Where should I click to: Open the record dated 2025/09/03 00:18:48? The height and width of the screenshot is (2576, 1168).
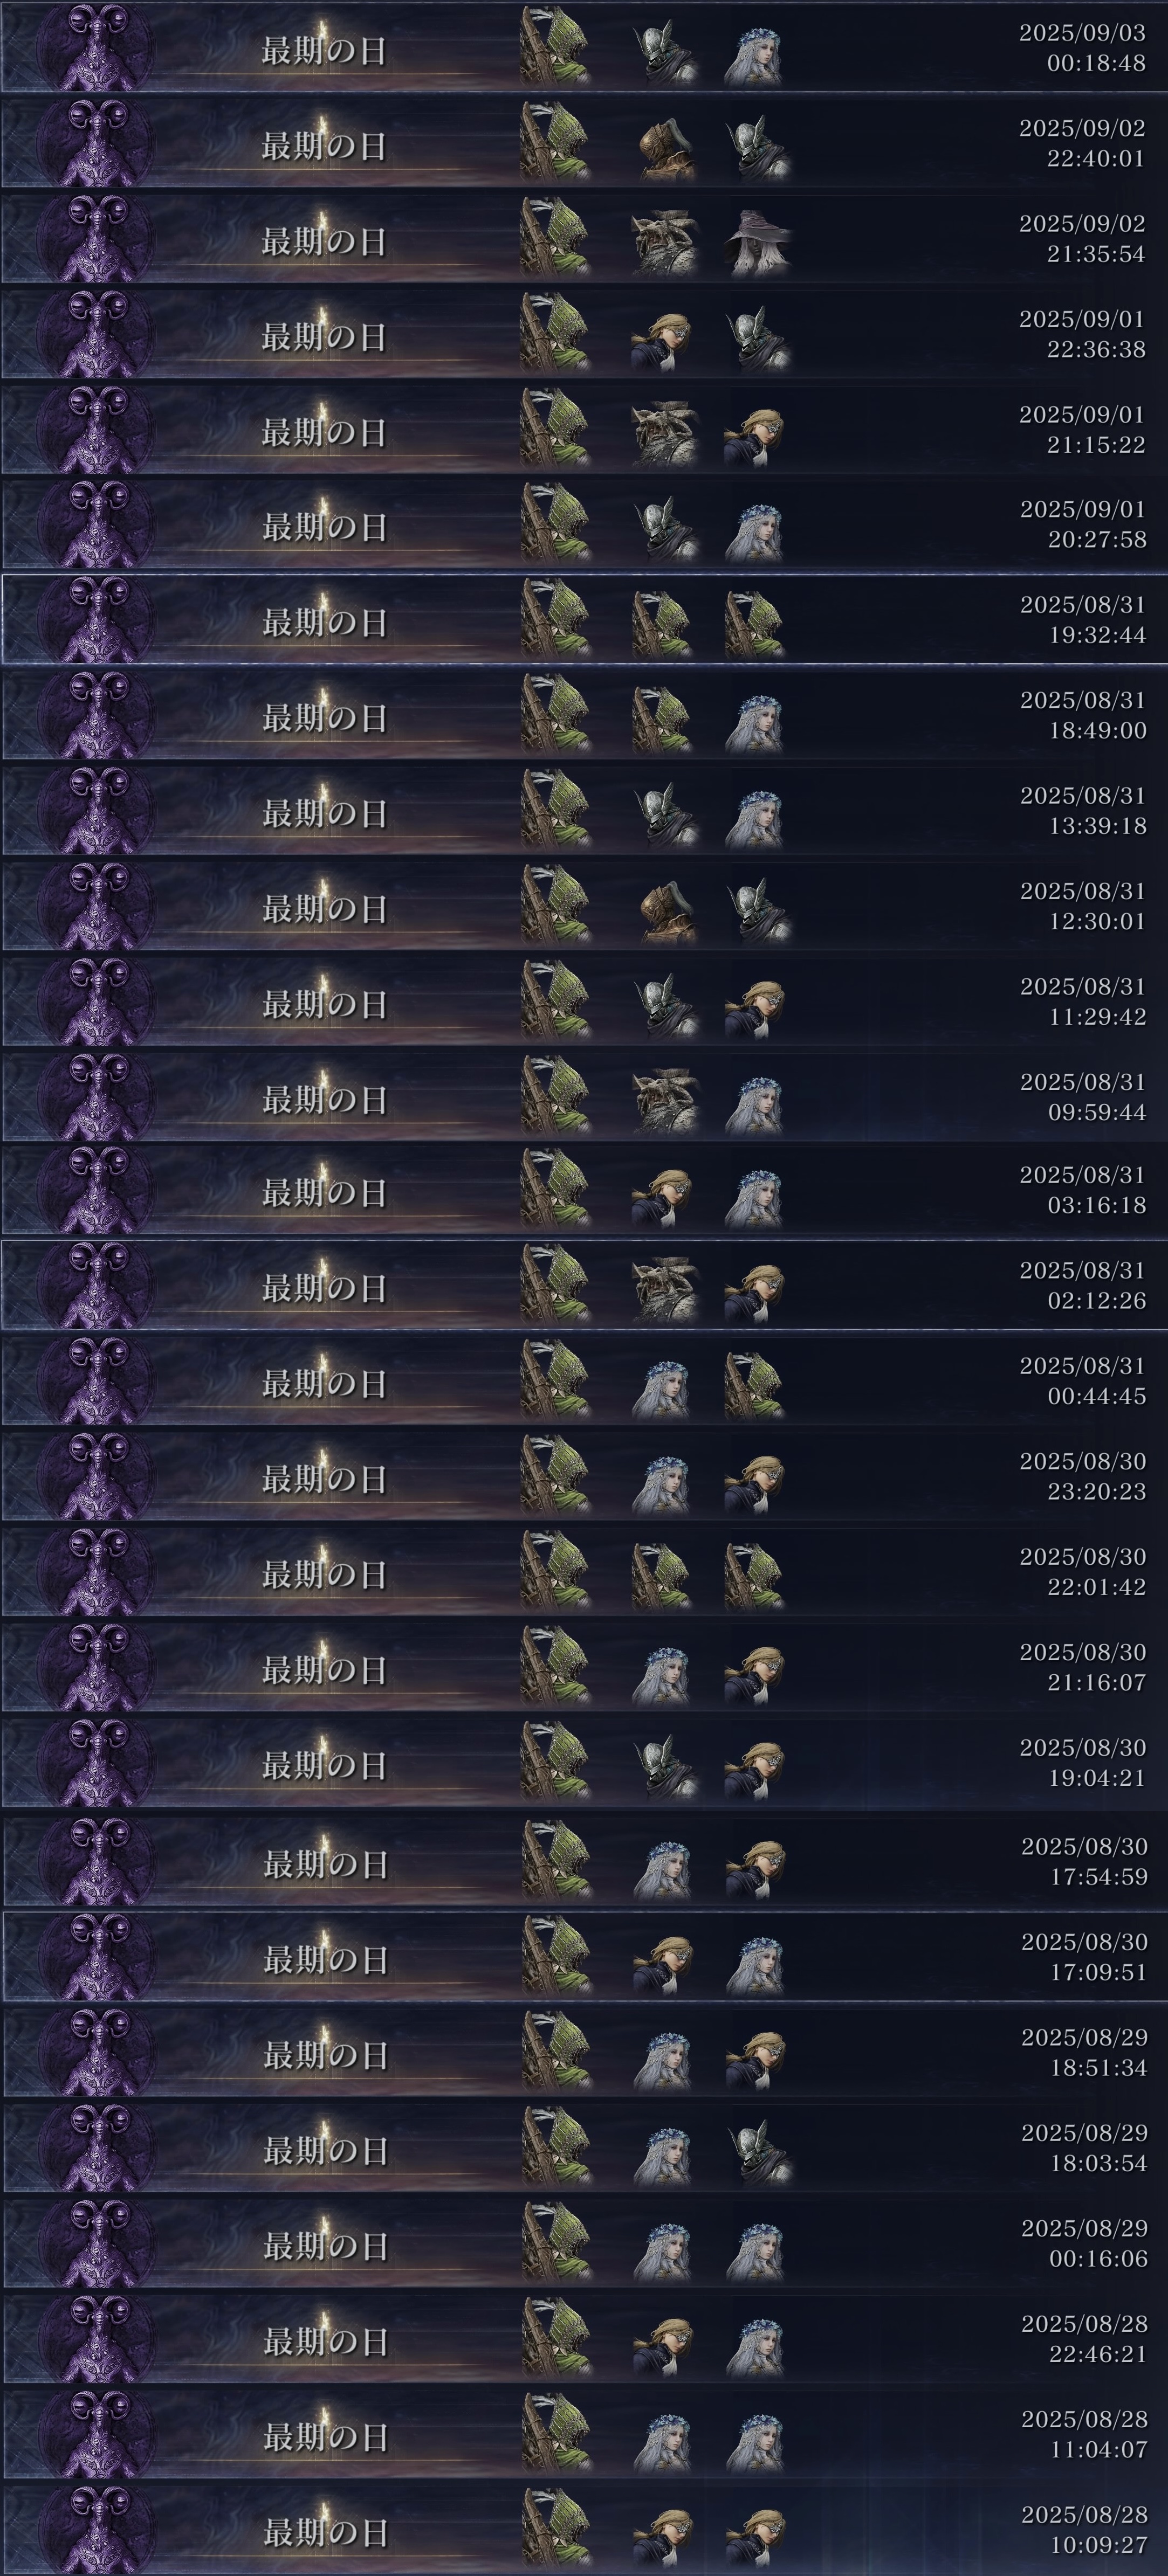584,47
